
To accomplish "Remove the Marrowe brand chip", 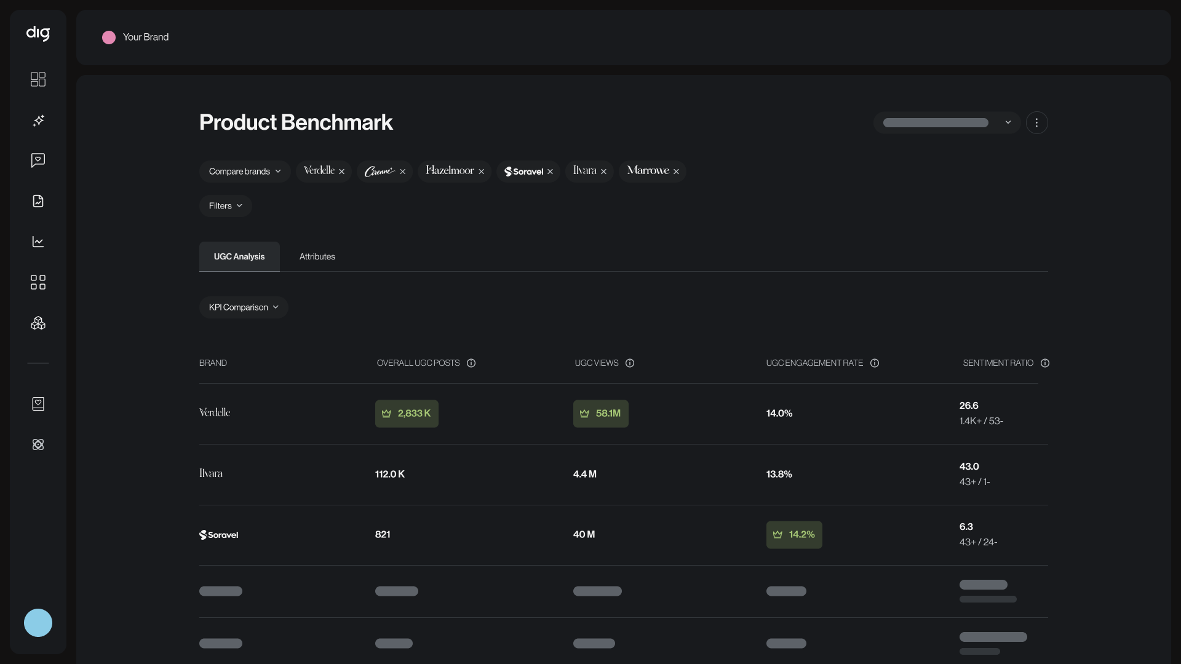I will (676, 172).
